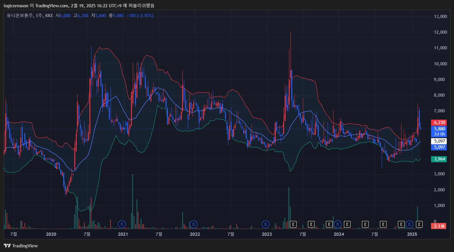The height and width of the screenshot is (252, 454).
Task: Click the logicnreason publisher header text
Action: pyautogui.click(x=16, y=6)
